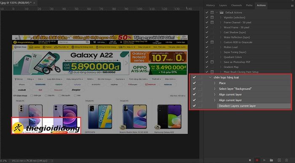Open the Actions panel menu icon
The width and height of the screenshot is (295, 163).
292,5
